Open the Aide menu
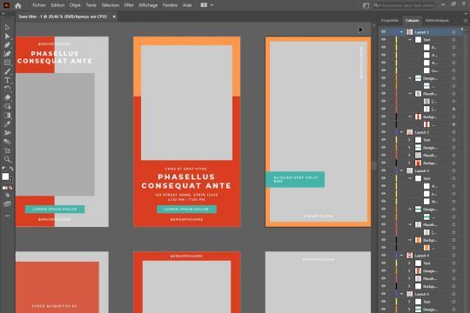The width and height of the screenshot is (470, 313). tap(187, 5)
